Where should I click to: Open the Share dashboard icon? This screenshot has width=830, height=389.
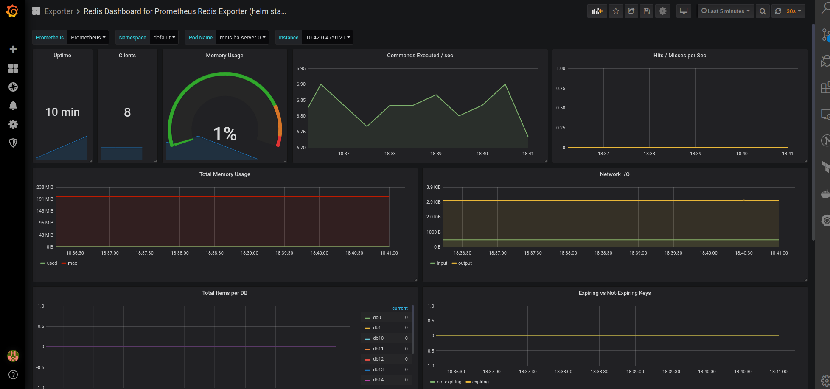[x=631, y=11]
